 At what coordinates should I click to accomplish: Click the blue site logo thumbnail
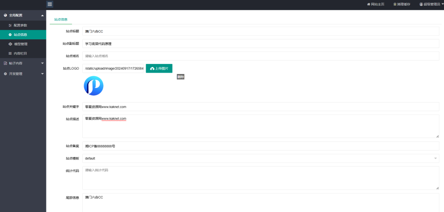pos(94,86)
